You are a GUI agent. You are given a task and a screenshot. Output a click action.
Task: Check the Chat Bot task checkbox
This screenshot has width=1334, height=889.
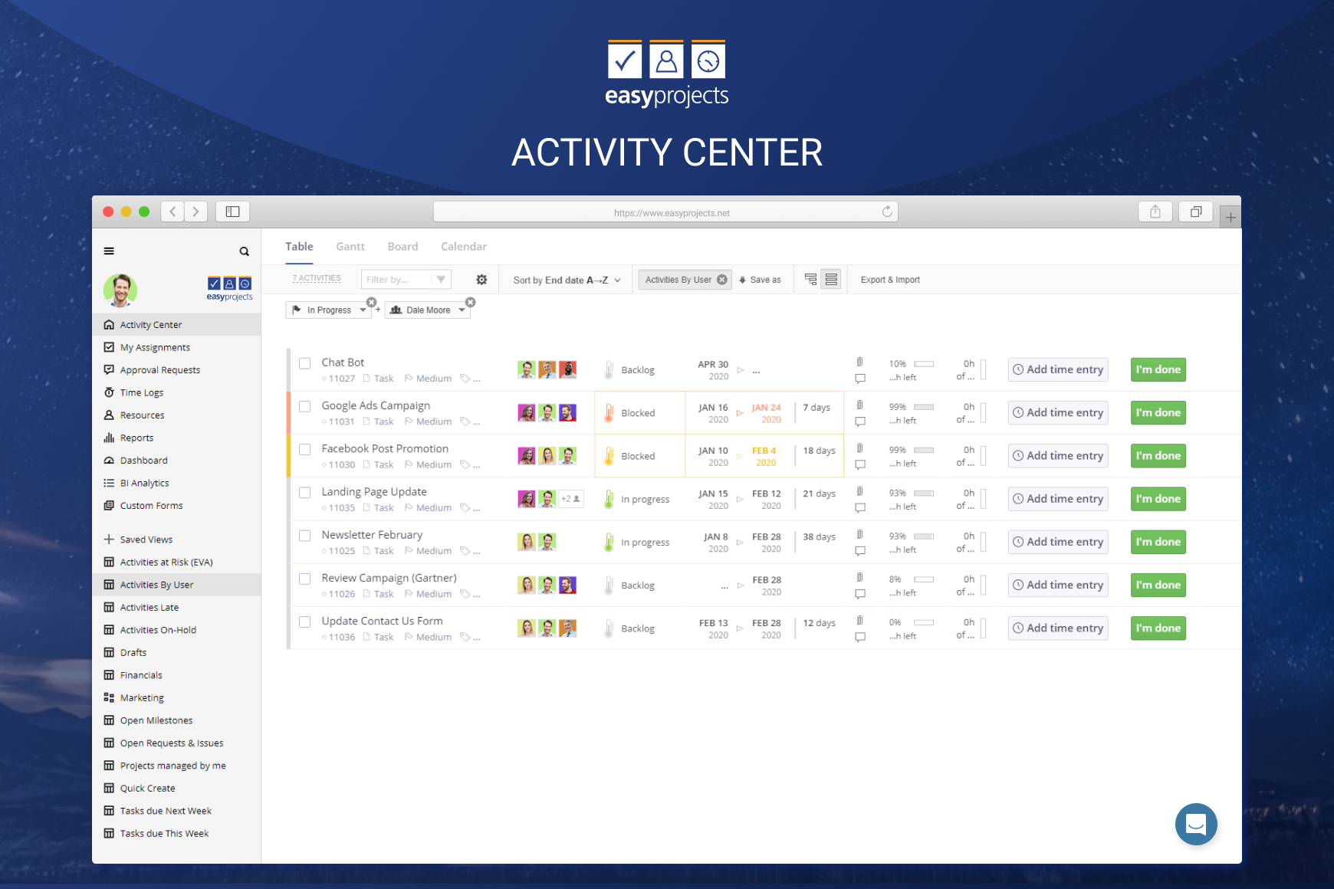[305, 363]
